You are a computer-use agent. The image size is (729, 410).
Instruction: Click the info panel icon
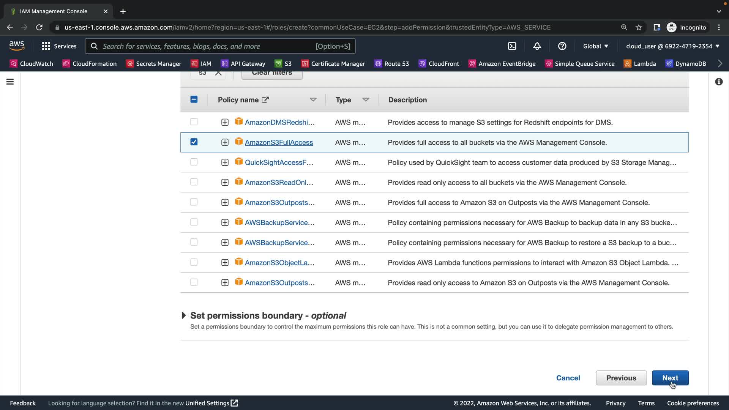click(719, 82)
